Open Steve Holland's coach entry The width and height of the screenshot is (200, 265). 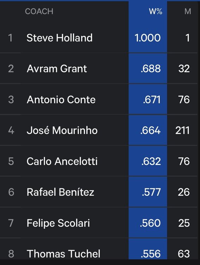pyautogui.click(x=59, y=38)
